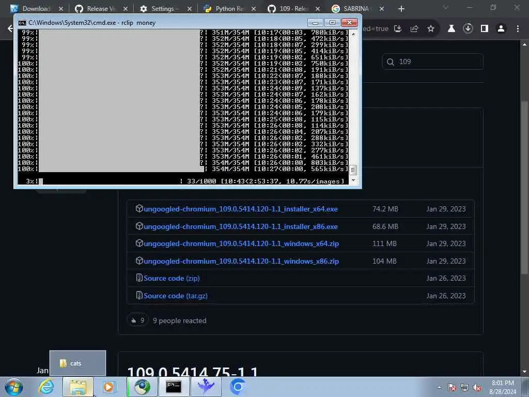Download ungoogled-chromium installer_x86.exe

point(241,226)
